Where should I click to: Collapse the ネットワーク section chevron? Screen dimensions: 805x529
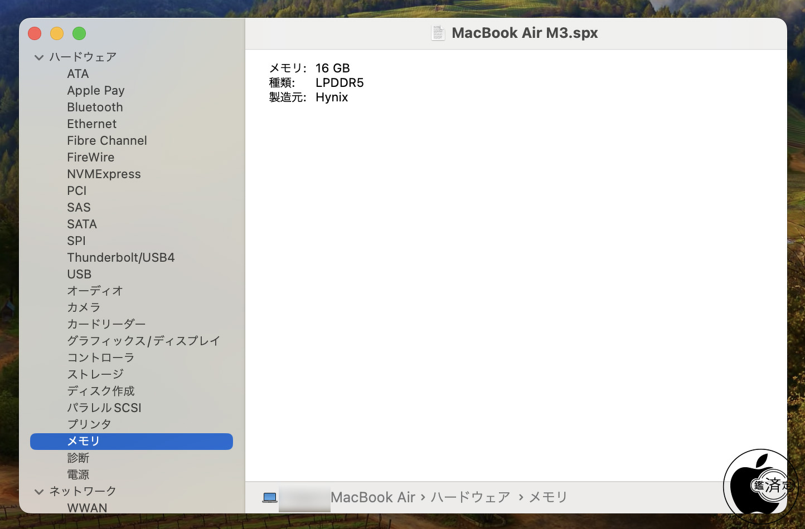tap(39, 491)
